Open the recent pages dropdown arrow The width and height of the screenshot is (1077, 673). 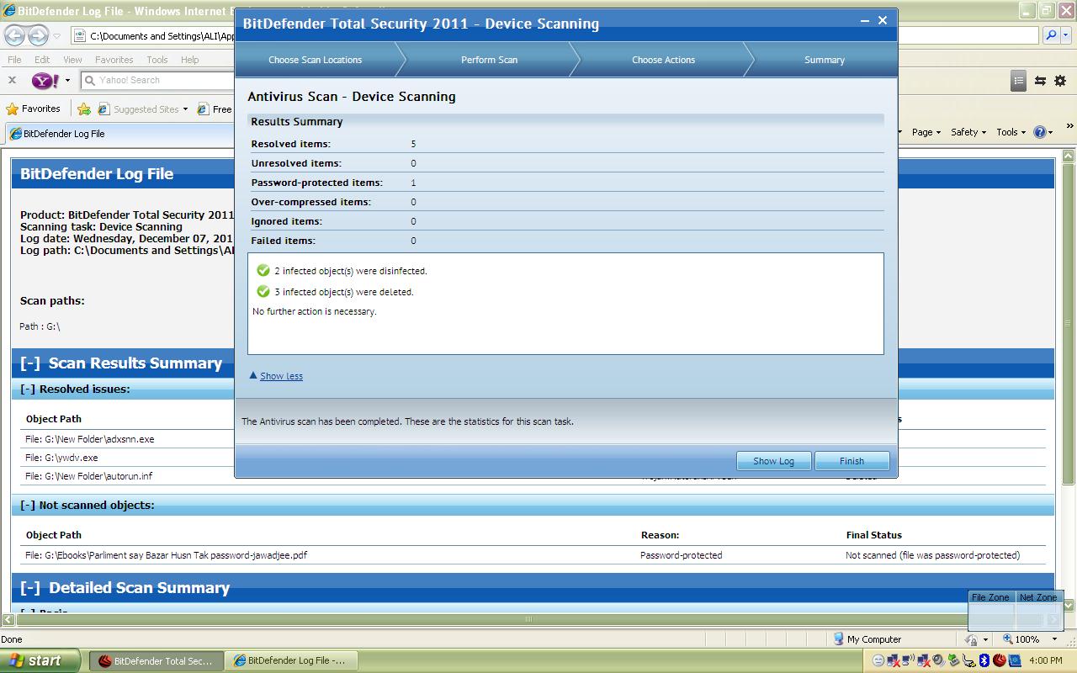pos(56,36)
